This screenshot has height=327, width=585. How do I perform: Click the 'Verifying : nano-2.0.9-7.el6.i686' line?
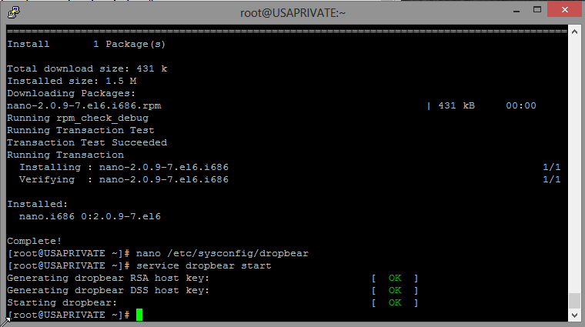[x=124, y=179]
